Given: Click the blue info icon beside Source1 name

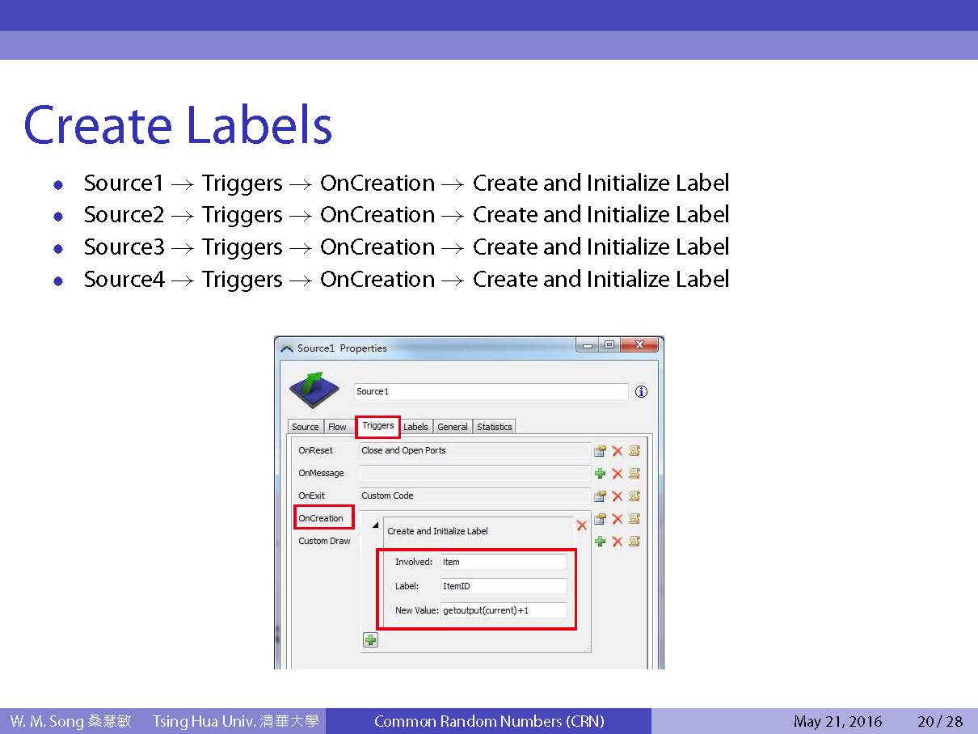Looking at the screenshot, I should click(641, 392).
